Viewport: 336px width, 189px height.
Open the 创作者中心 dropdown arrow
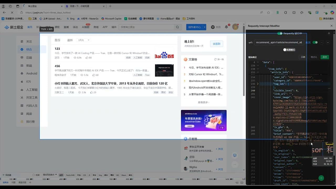(204, 27)
